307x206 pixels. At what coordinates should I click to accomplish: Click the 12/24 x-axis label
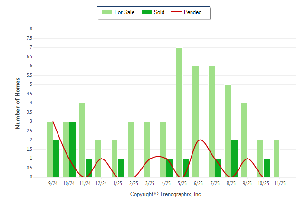pyautogui.click(x=101, y=183)
